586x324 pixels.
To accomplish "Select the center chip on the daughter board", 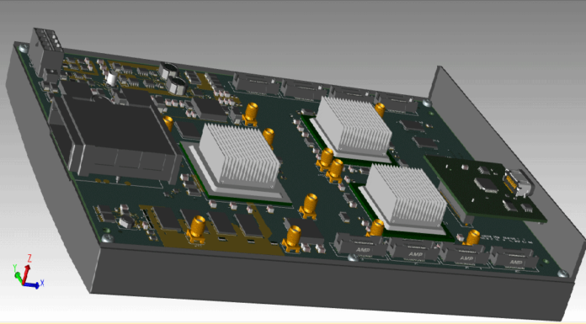I will (486, 184).
